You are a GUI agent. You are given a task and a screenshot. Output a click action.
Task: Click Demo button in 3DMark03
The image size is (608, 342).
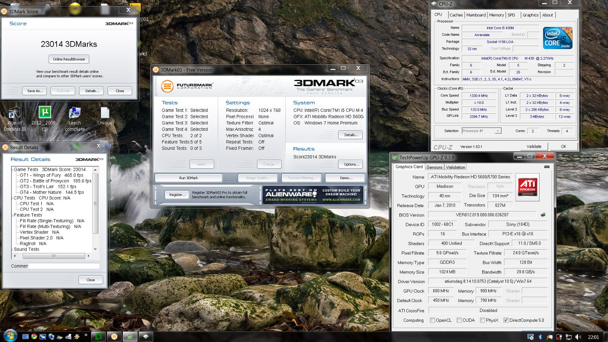click(346, 178)
